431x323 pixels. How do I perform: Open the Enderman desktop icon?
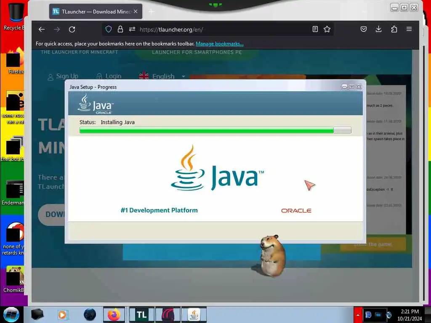(x=13, y=193)
